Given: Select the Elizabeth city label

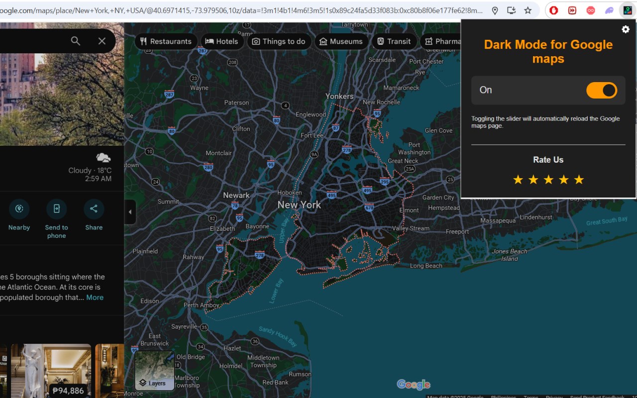Looking at the screenshot, I should [x=222, y=229].
